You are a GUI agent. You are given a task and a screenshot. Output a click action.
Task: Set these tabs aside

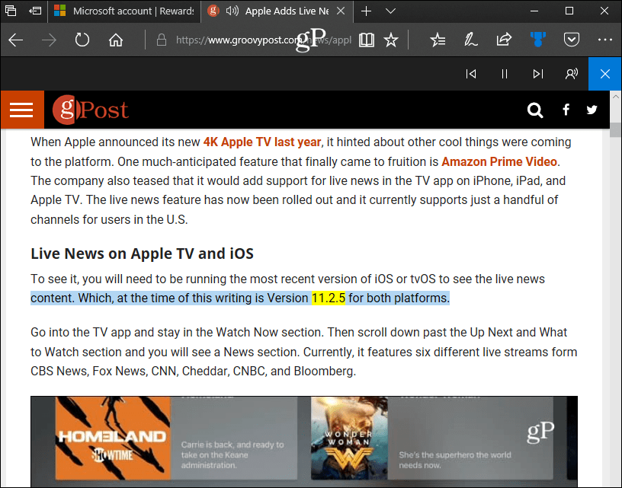pos(35,11)
